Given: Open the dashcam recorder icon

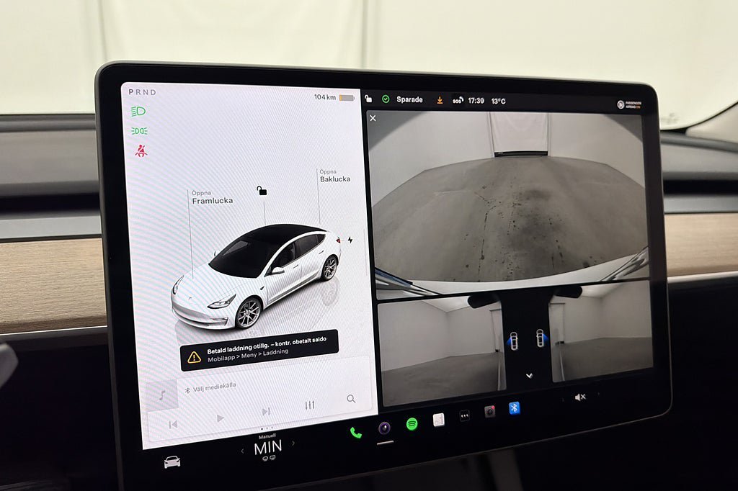Looking at the screenshot, I should click(489, 411).
